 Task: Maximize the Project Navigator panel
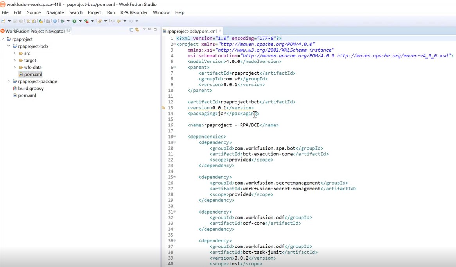[155, 30]
